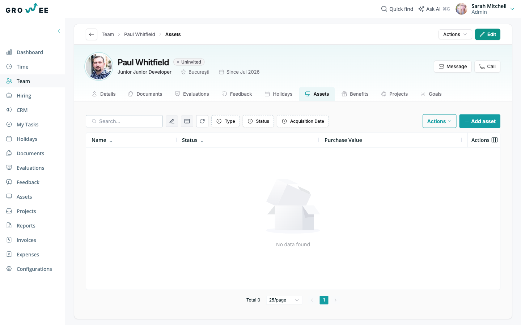Screen dimensions: 521x325
Task: Open Dashboard in the sidebar
Action: tap(32, 52)
